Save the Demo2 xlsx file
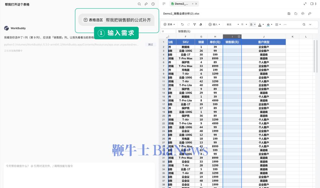 (289, 13)
